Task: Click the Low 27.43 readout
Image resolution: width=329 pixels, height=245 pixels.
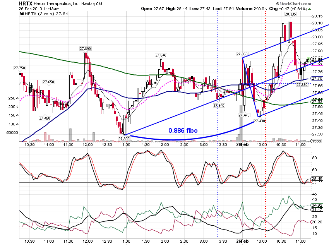Action: tap(200, 9)
